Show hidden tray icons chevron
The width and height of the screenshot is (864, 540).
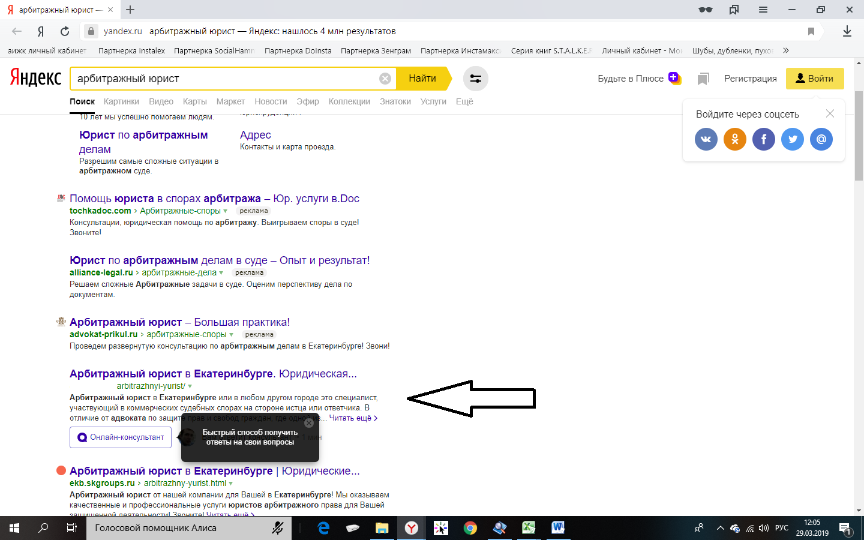click(x=720, y=528)
